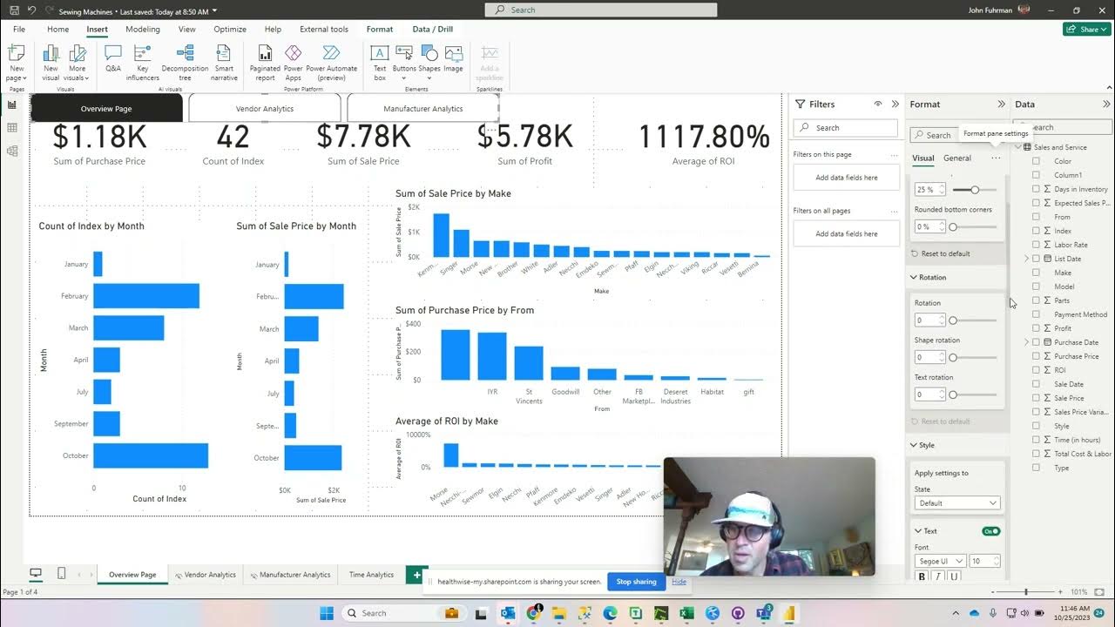Check the From field checkbox
The image size is (1115, 627).
(1036, 217)
